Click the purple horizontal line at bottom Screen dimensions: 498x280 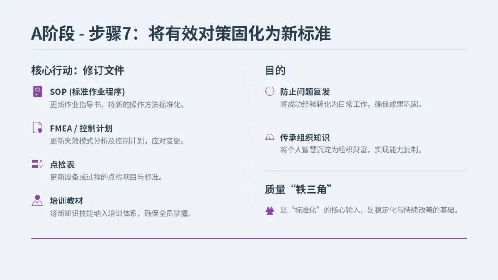pyautogui.click(x=249, y=239)
